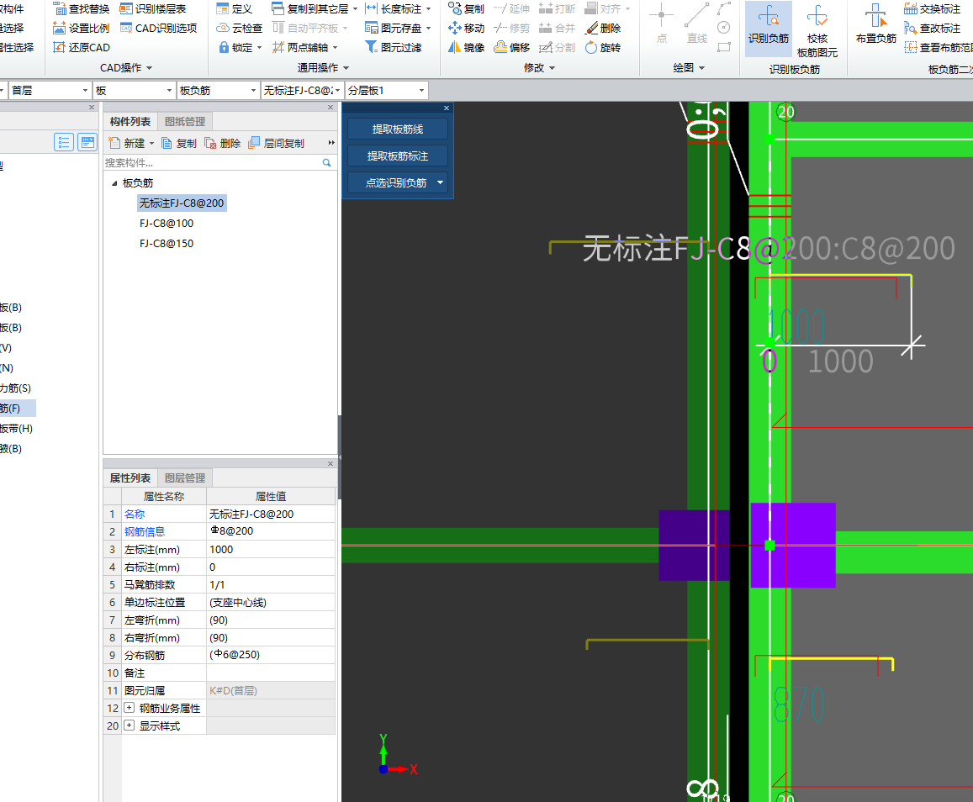This screenshot has height=802, width=973.
Task: Open 校核板筋图元
Action: pos(817,31)
